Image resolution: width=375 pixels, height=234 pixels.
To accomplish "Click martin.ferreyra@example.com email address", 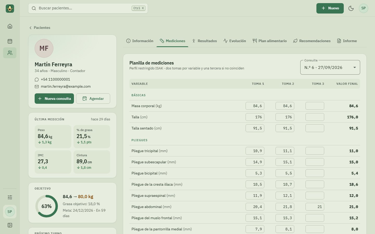I will (x=66, y=86).
